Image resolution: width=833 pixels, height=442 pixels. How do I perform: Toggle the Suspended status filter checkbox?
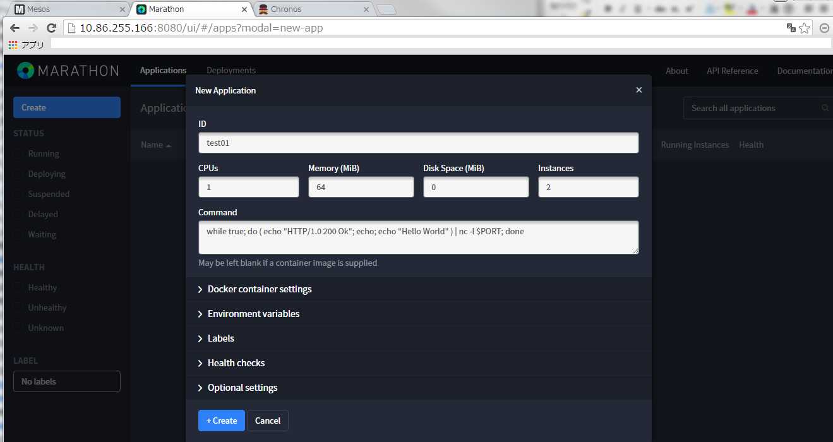(x=18, y=194)
